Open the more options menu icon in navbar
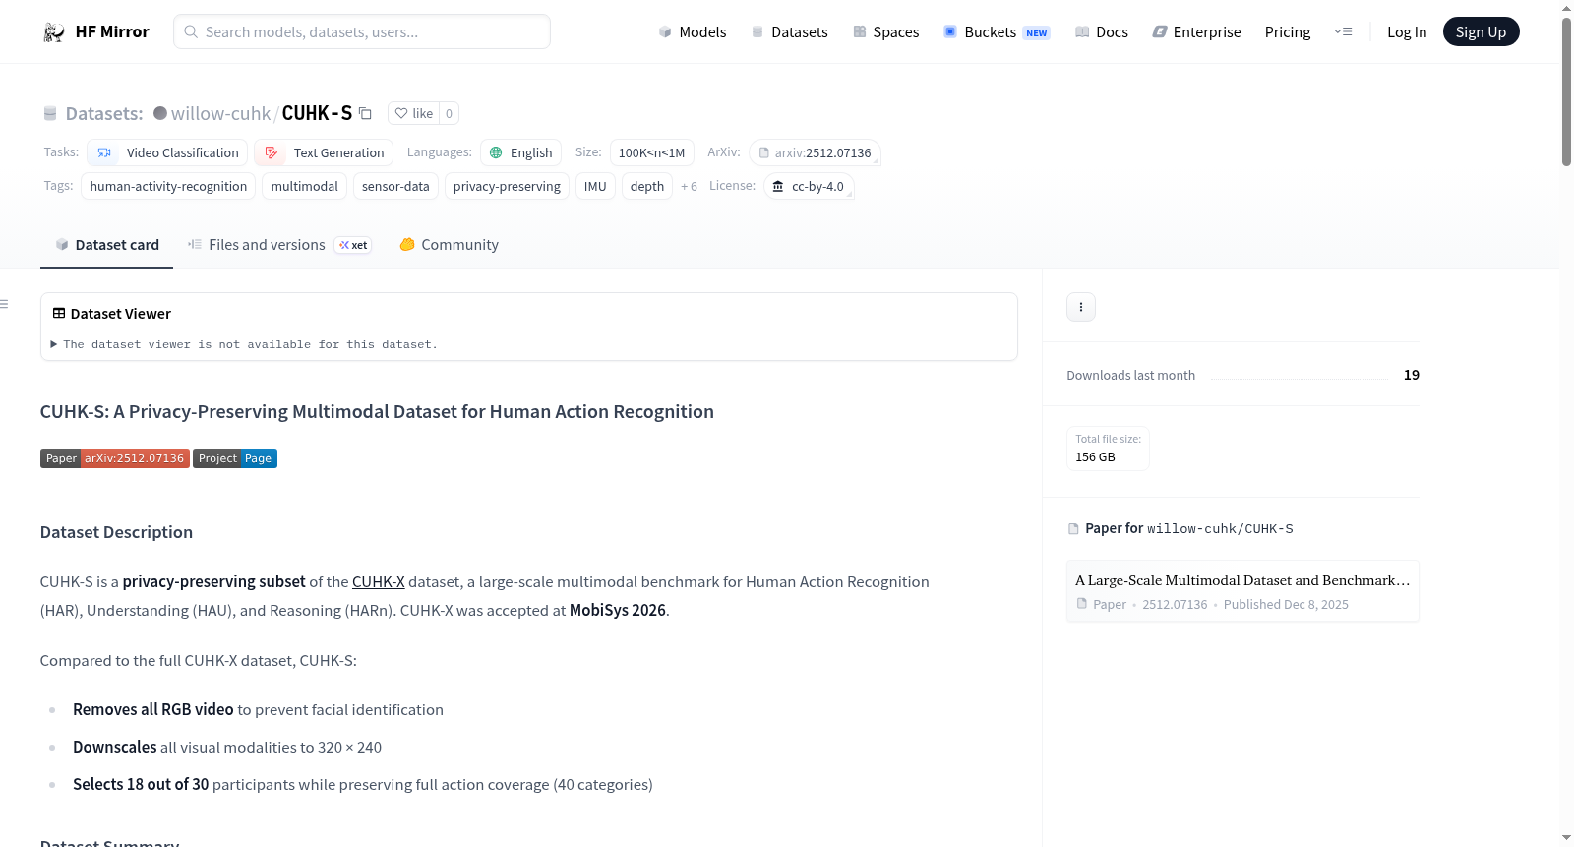 click(x=1343, y=32)
